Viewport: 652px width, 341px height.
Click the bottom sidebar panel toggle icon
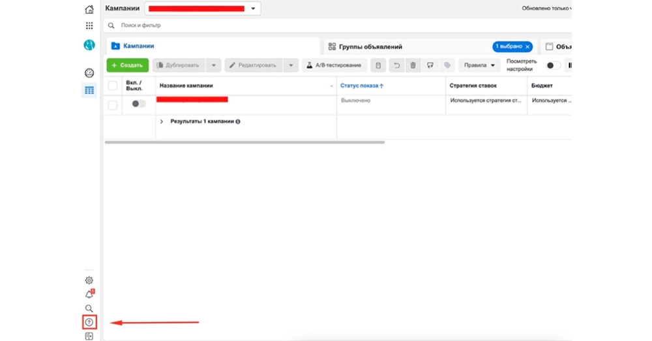click(89, 336)
